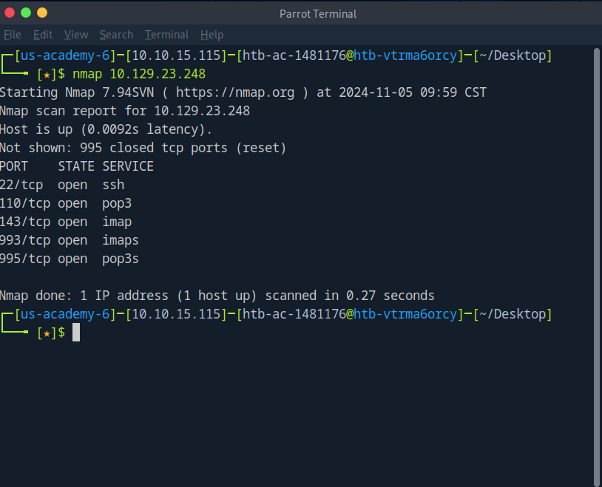602x487 pixels.
Task: Open the Help menu
Action: tap(212, 35)
